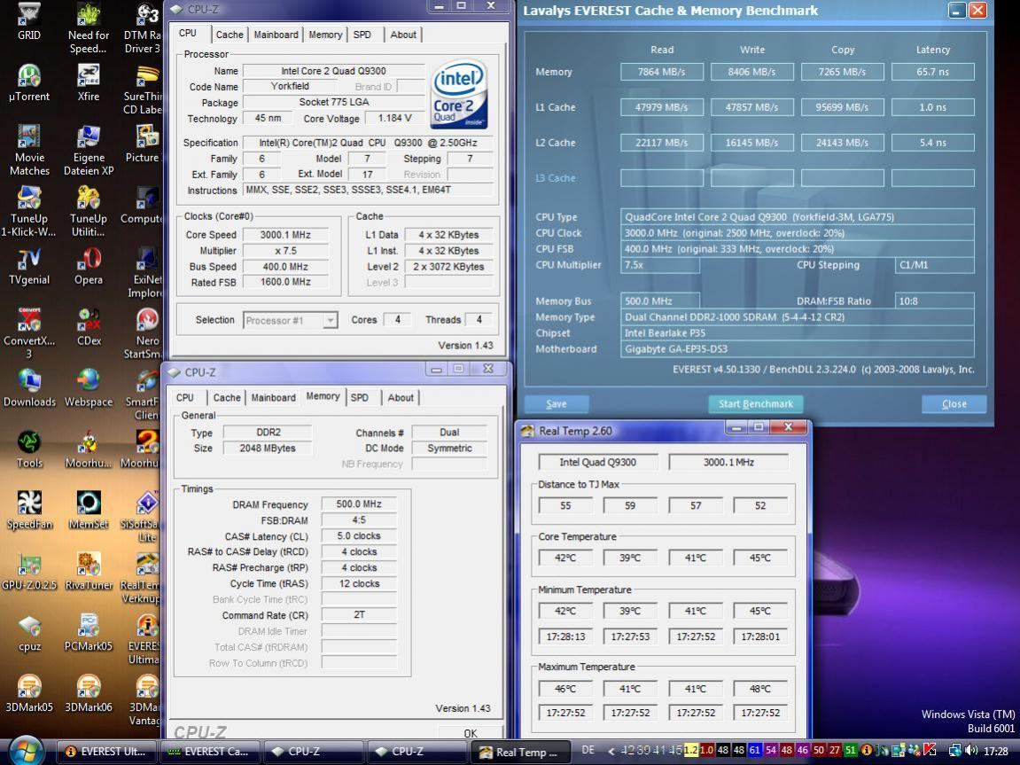
Task: Open Memory tab in upper CPU-Z window
Action: pyautogui.click(x=325, y=35)
